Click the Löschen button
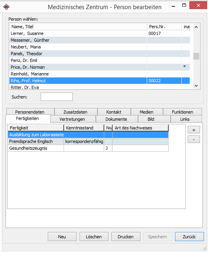Screen dimensions: 208x253 click(94, 237)
